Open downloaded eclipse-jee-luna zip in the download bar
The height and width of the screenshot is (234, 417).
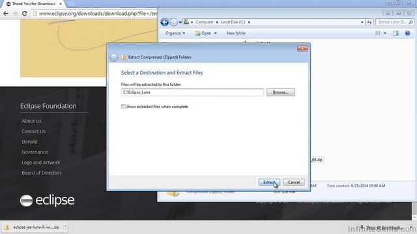(x=33, y=227)
